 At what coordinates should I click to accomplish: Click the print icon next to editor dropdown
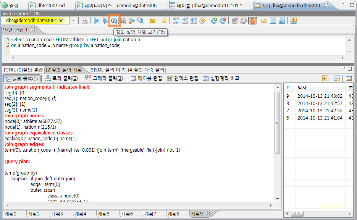[x=85, y=21]
